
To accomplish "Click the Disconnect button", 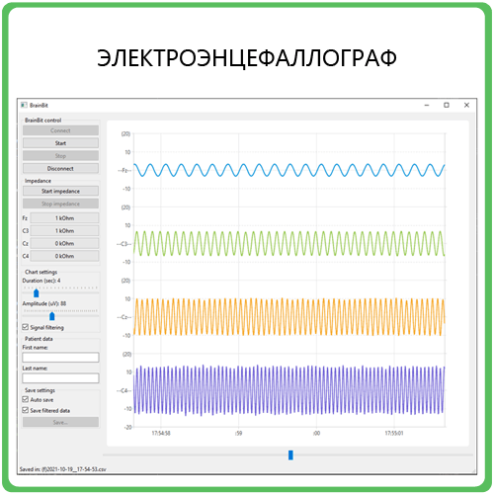I will 60,168.
